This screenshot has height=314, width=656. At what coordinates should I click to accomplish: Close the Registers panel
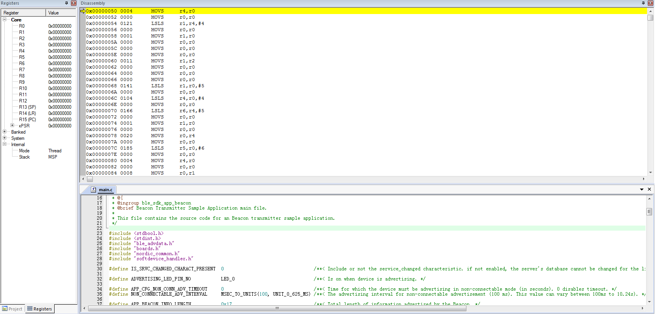coord(73,3)
